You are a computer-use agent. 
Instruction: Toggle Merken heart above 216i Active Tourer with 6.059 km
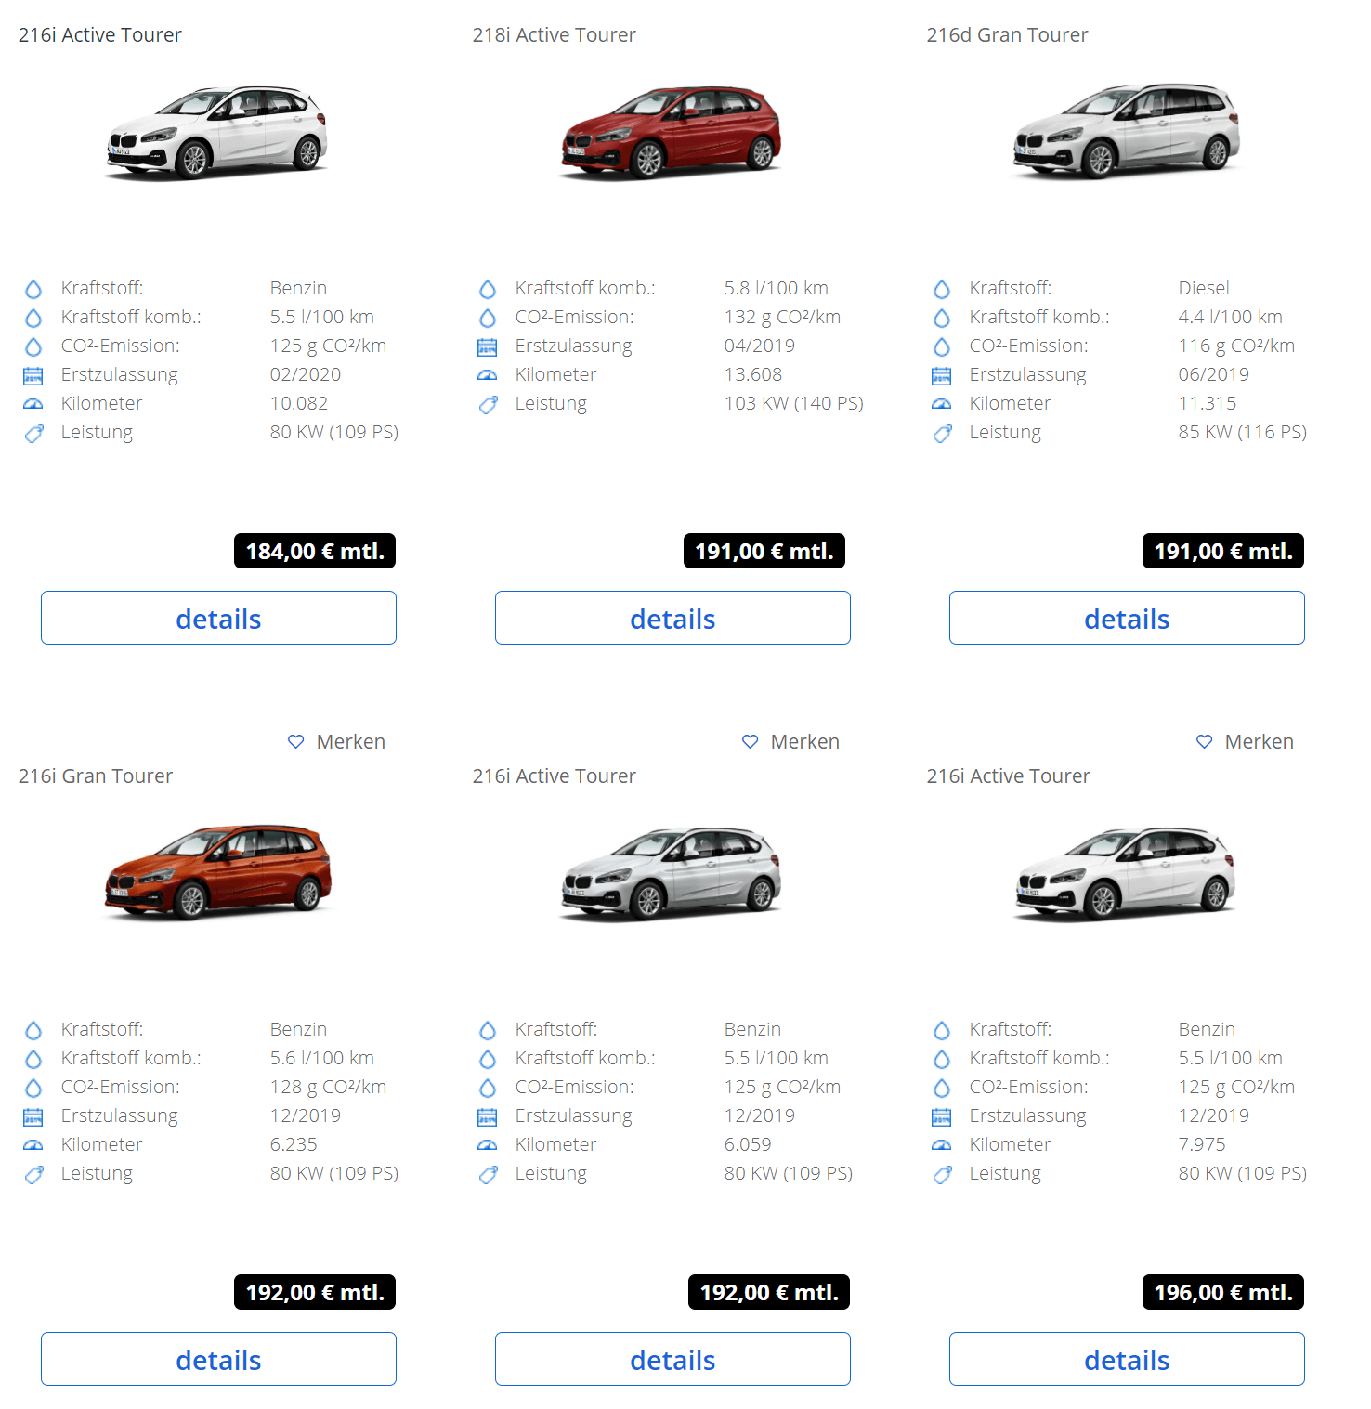tap(751, 741)
